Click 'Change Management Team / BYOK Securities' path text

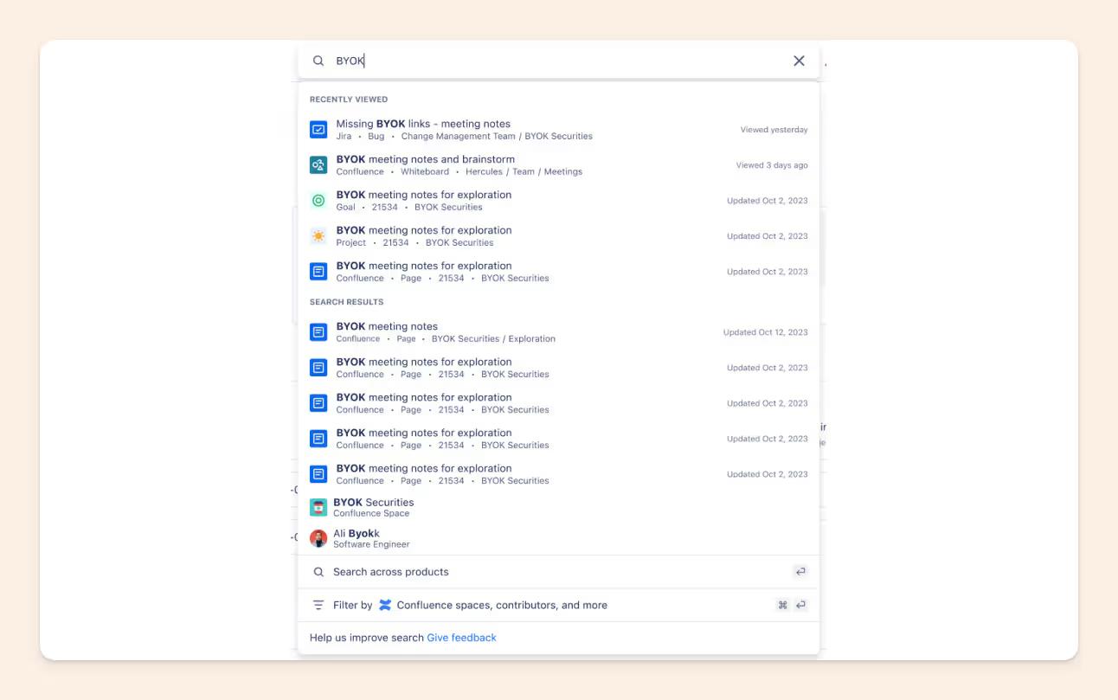pyautogui.click(x=497, y=137)
